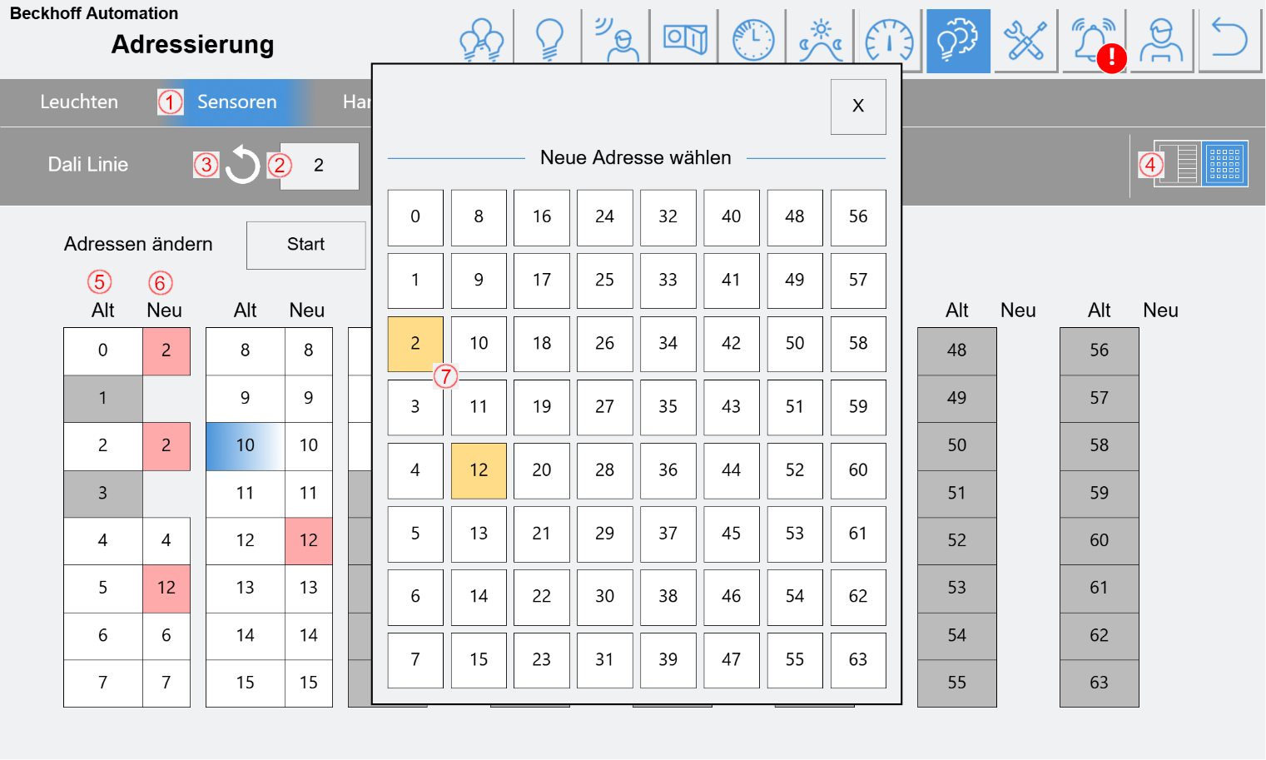Choose address 27 in the popup grid

604,407
